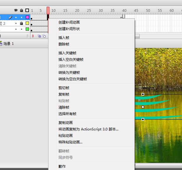Choose 插入空白关键帧 in the context menu
Screen dimensions: 182x170
point(71,60)
